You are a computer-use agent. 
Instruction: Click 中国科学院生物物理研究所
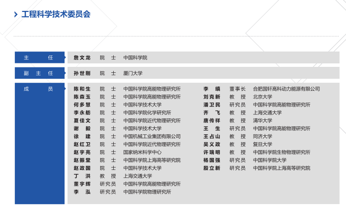pyautogui.click(x=281, y=153)
